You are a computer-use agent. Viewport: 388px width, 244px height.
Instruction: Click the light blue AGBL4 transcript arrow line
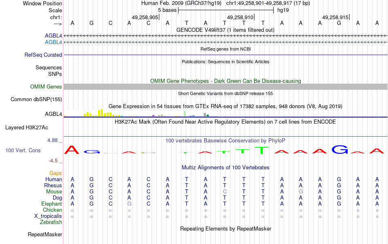226,42
